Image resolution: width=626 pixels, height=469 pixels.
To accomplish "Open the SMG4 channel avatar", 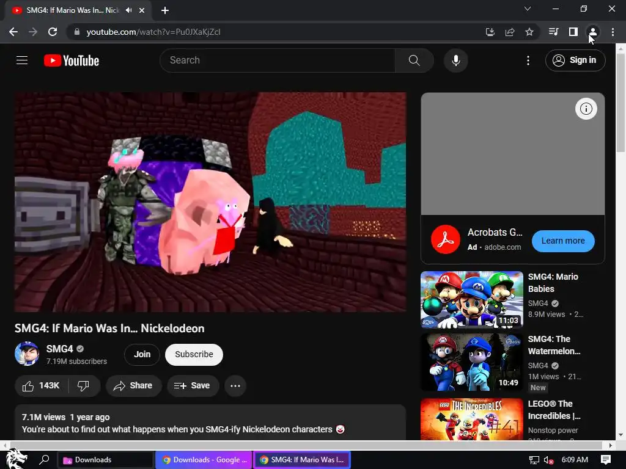I will click(27, 354).
